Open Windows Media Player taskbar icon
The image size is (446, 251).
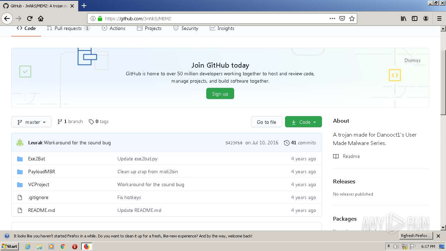click(x=51, y=246)
